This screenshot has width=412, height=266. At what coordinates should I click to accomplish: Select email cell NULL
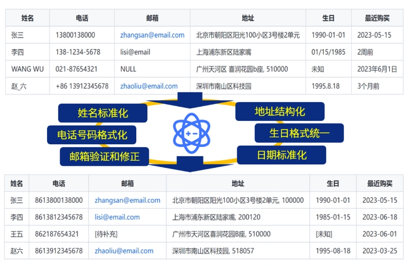[x=152, y=69]
